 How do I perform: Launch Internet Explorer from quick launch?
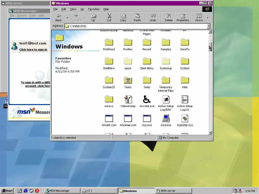(x=26, y=191)
